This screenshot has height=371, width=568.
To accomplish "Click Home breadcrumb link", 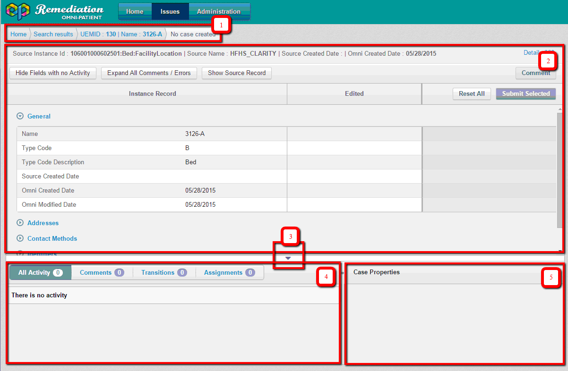I will (x=18, y=34).
